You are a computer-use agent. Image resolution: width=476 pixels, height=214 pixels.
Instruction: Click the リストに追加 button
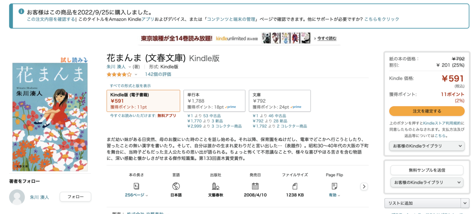[x=422, y=203]
